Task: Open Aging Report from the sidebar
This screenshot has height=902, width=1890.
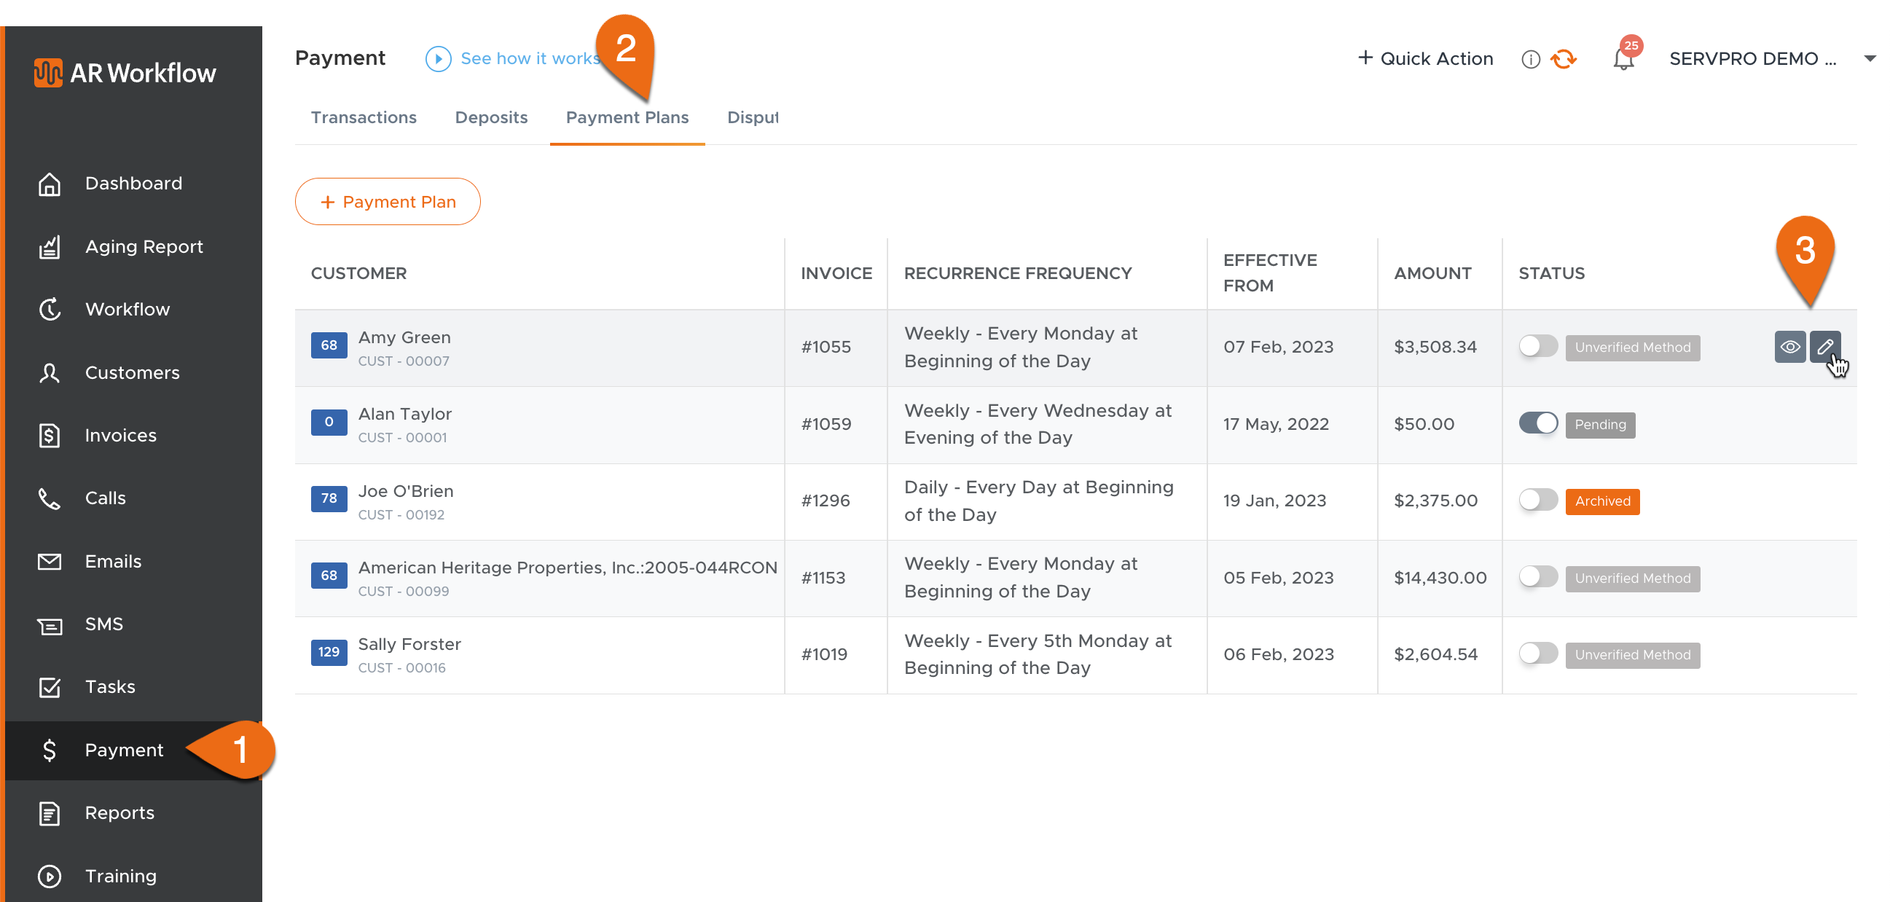Action: tap(143, 246)
